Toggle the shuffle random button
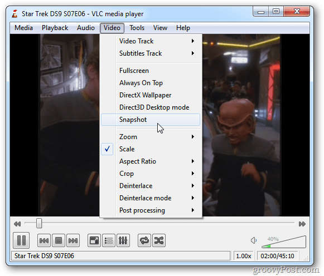The width and height of the screenshot is (324, 276). pos(159,240)
